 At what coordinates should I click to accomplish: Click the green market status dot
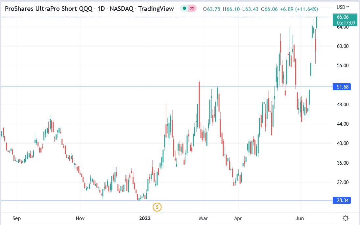[x=184, y=9]
